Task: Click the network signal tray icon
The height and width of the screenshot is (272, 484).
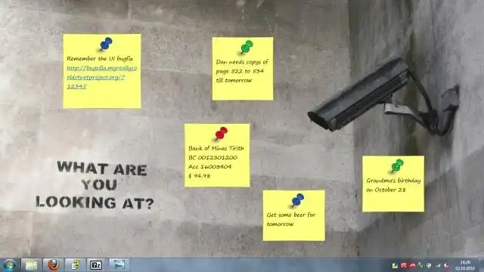Action: click(438, 265)
